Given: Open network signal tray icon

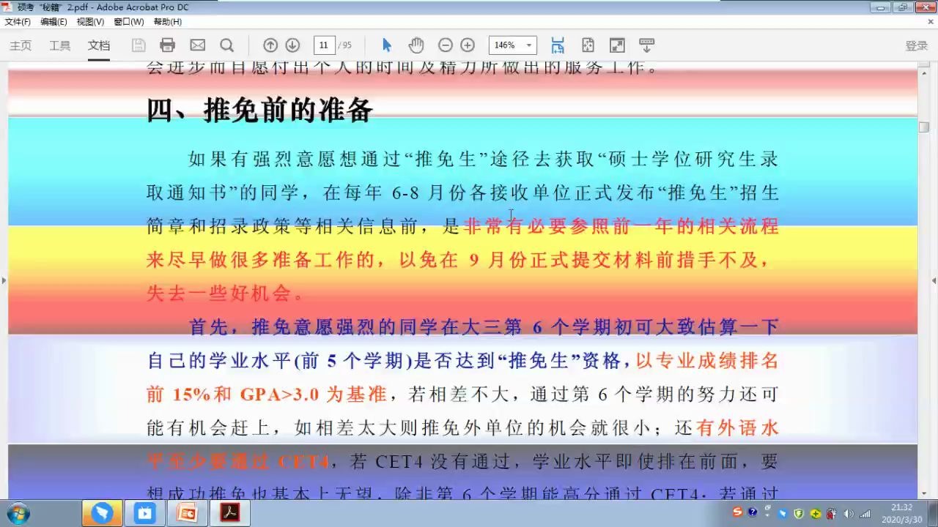Looking at the screenshot, I should click(x=865, y=513).
